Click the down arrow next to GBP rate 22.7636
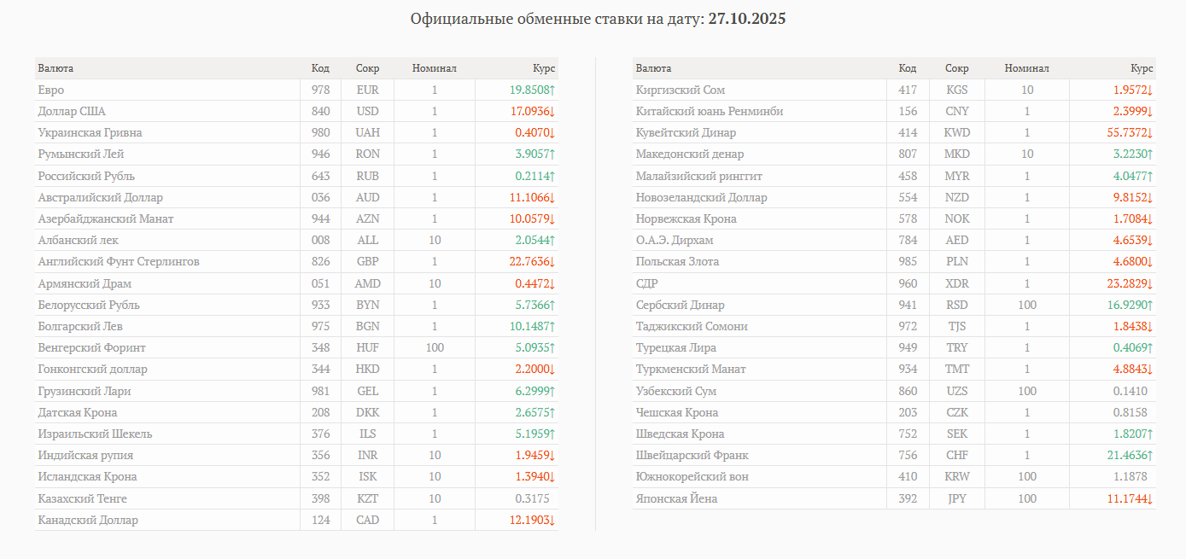Viewport: 1186px width, 559px height. (x=552, y=262)
